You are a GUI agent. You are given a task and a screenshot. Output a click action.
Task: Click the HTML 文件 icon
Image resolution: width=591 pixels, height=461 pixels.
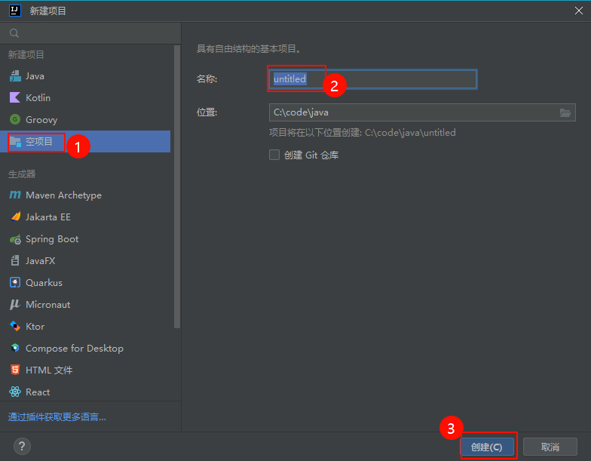pyautogui.click(x=15, y=370)
